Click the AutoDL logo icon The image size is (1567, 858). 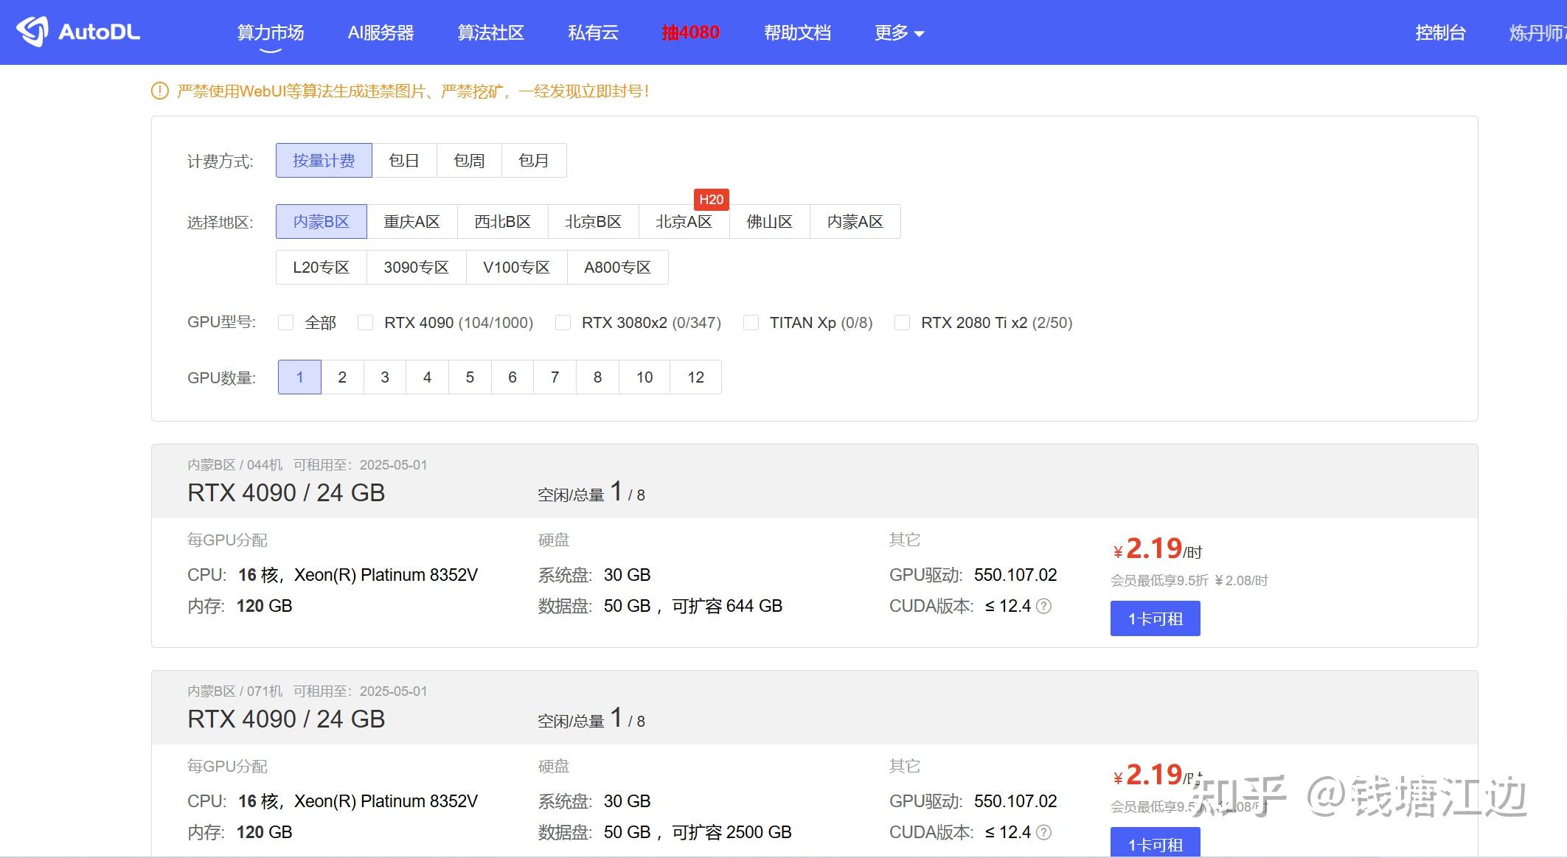[x=32, y=32]
